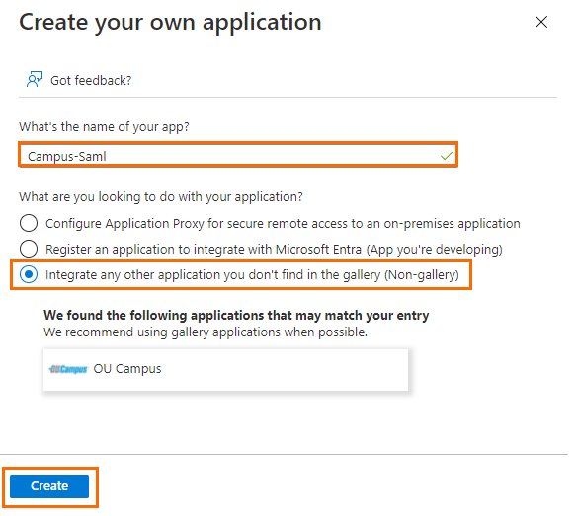The height and width of the screenshot is (516, 577).
Task: Click the Create button
Action: (x=49, y=486)
